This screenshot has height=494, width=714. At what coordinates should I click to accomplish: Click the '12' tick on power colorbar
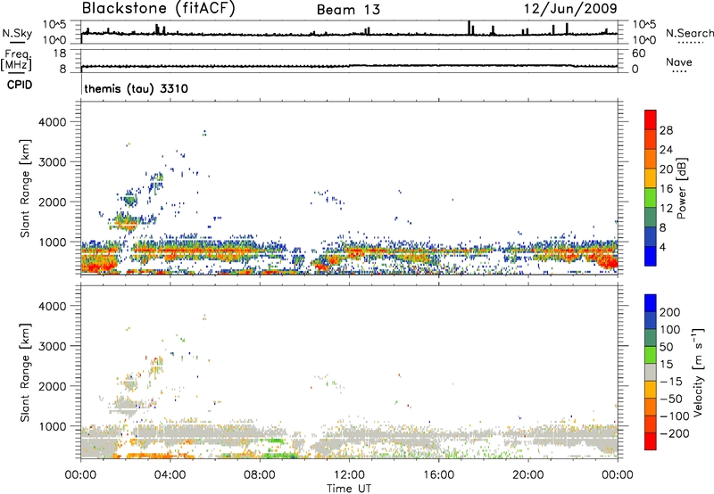666,209
